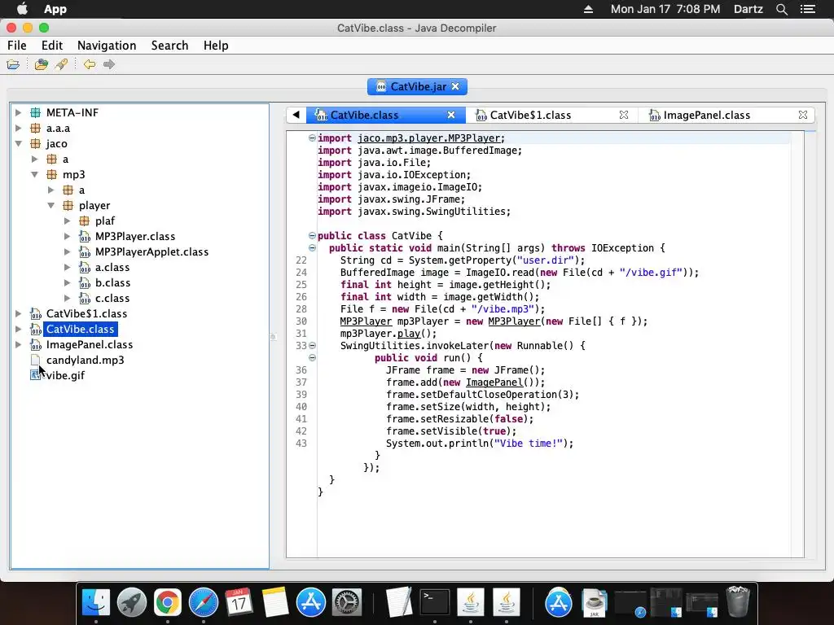Open System Preferences from the dock
The width and height of the screenshot is (834, 625).
coord(347,603)
